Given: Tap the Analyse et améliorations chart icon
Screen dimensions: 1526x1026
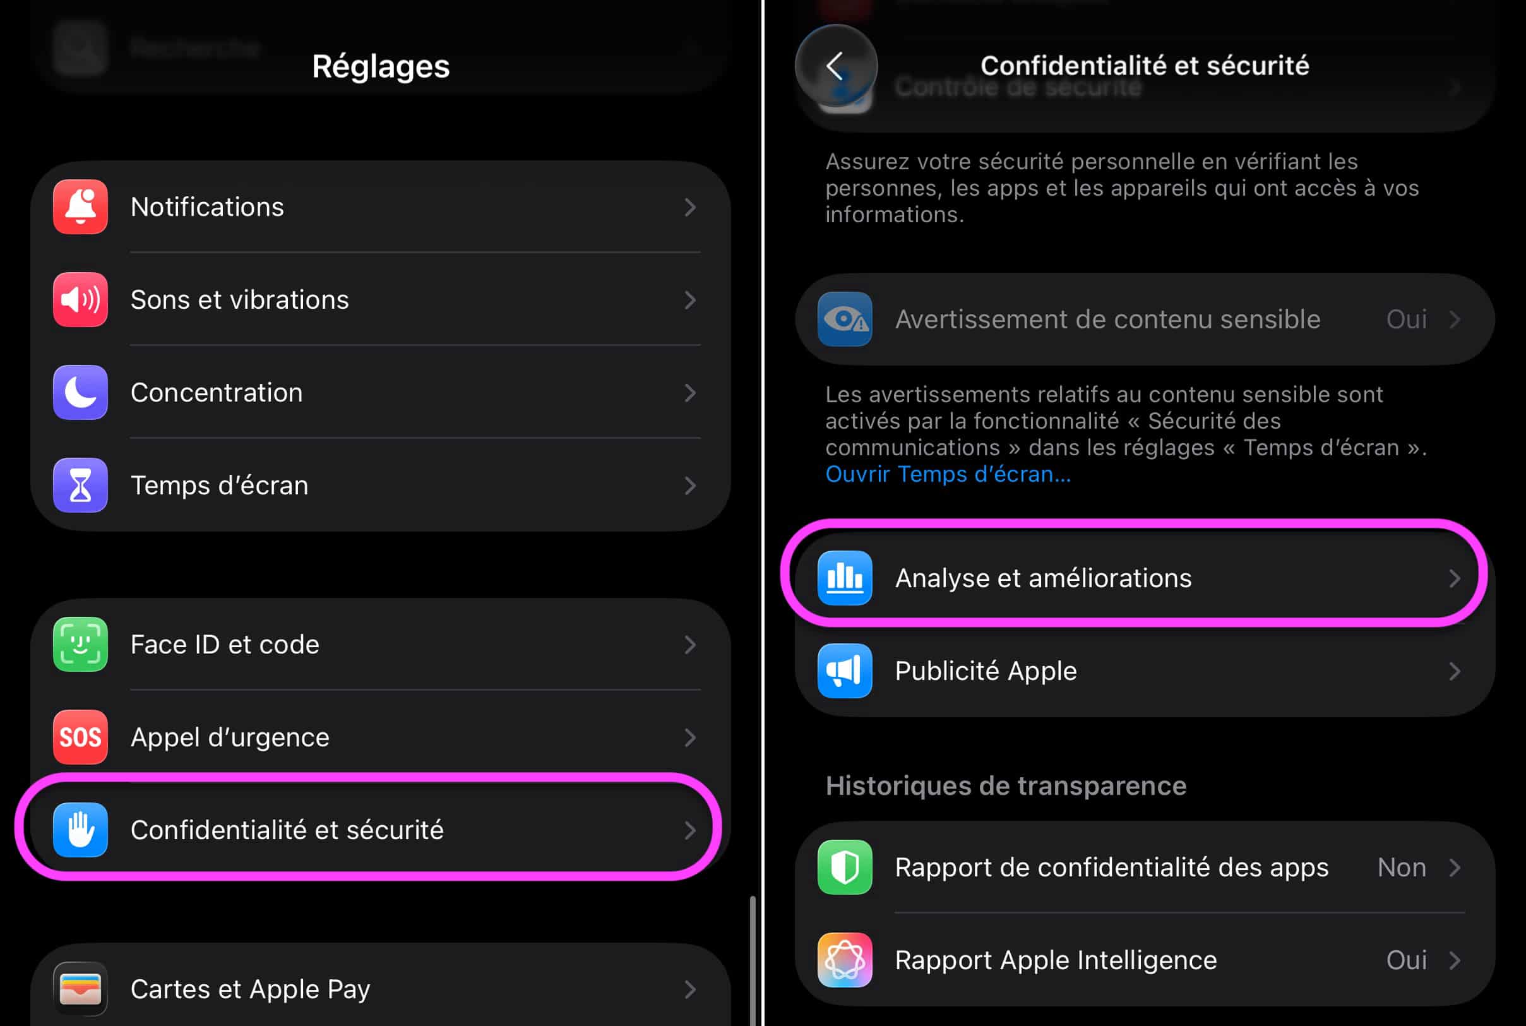Looking at the screenshot, I should click(x=845, y=578).
